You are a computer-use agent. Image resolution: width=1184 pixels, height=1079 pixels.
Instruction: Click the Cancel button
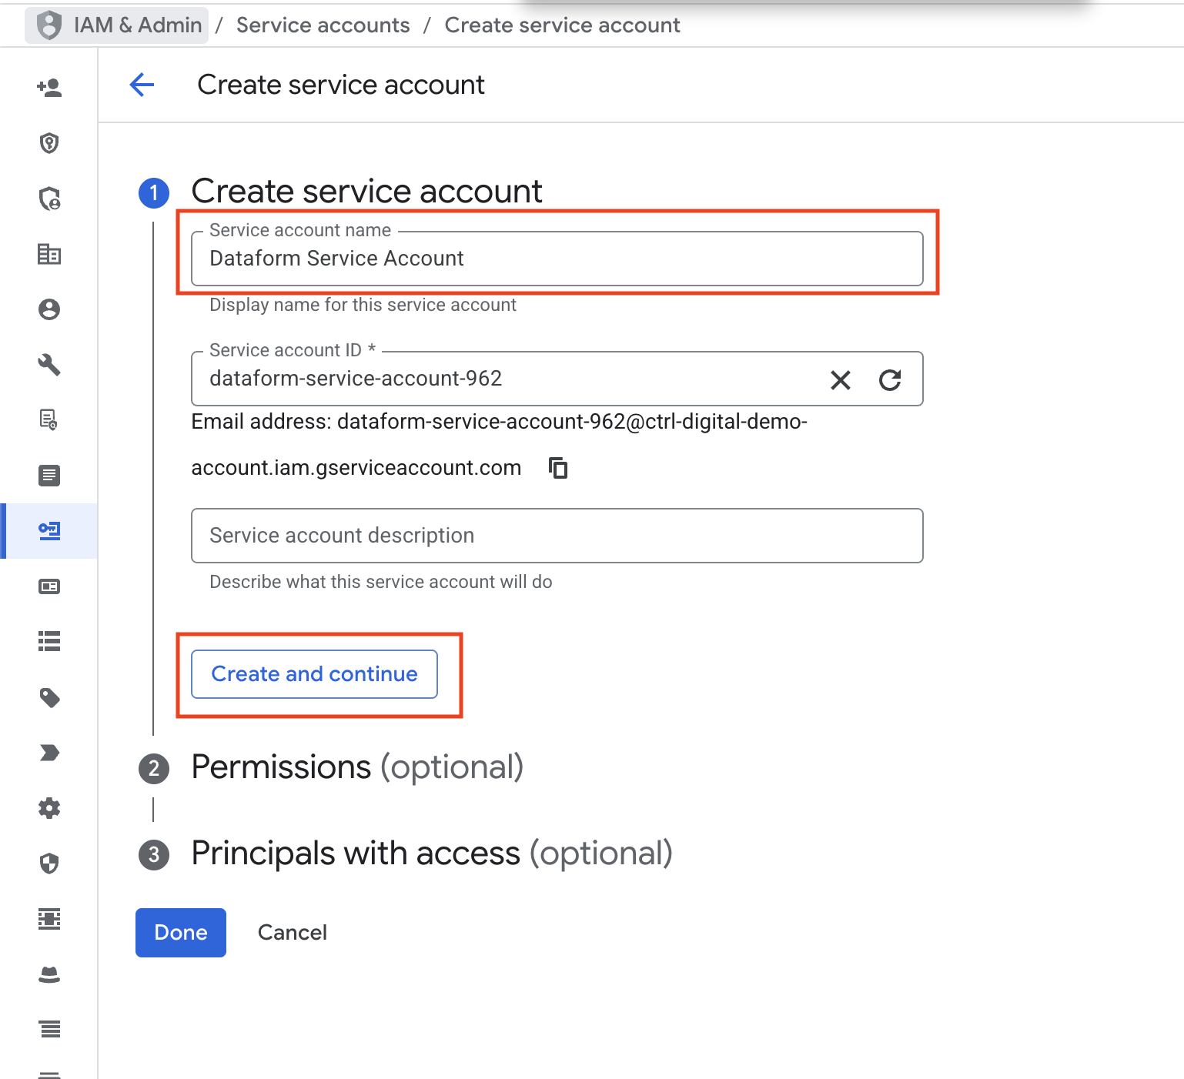click(x=293, y=933)
